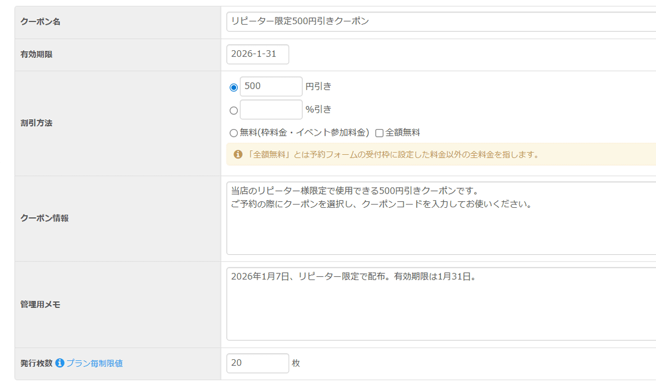
Task: Select the 無料 radio option
Action: (234, 133)
